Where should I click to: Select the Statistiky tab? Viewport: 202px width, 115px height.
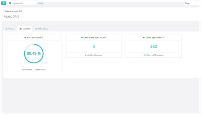[x=25, y=29]
